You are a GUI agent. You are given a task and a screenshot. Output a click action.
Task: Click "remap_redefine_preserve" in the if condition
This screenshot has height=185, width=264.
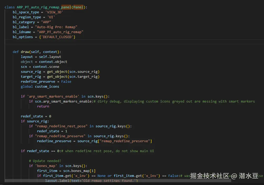[60, 136]
